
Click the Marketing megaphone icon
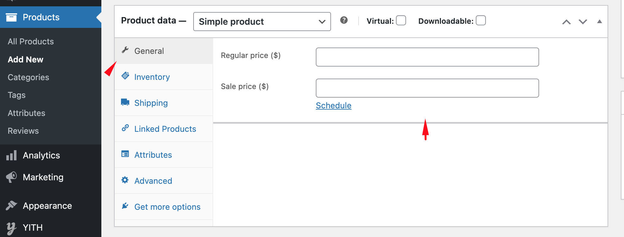[11, 177]
